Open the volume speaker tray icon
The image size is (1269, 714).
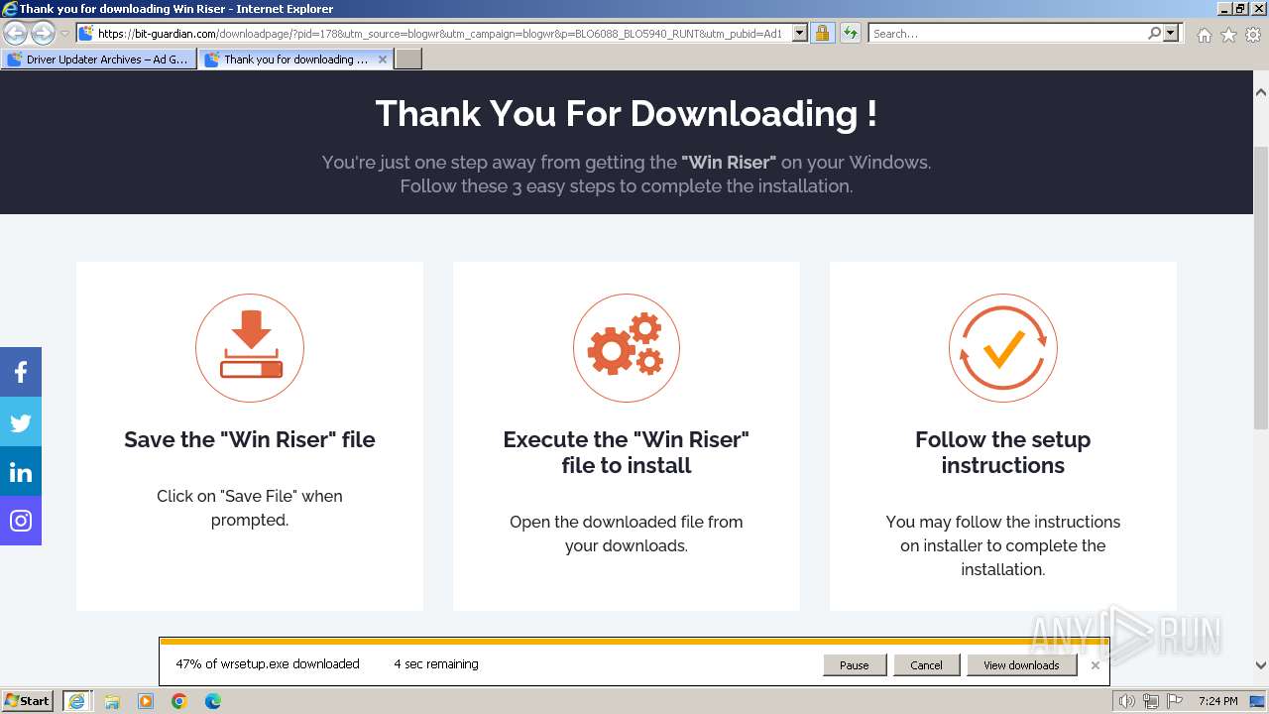(1127, 701)
